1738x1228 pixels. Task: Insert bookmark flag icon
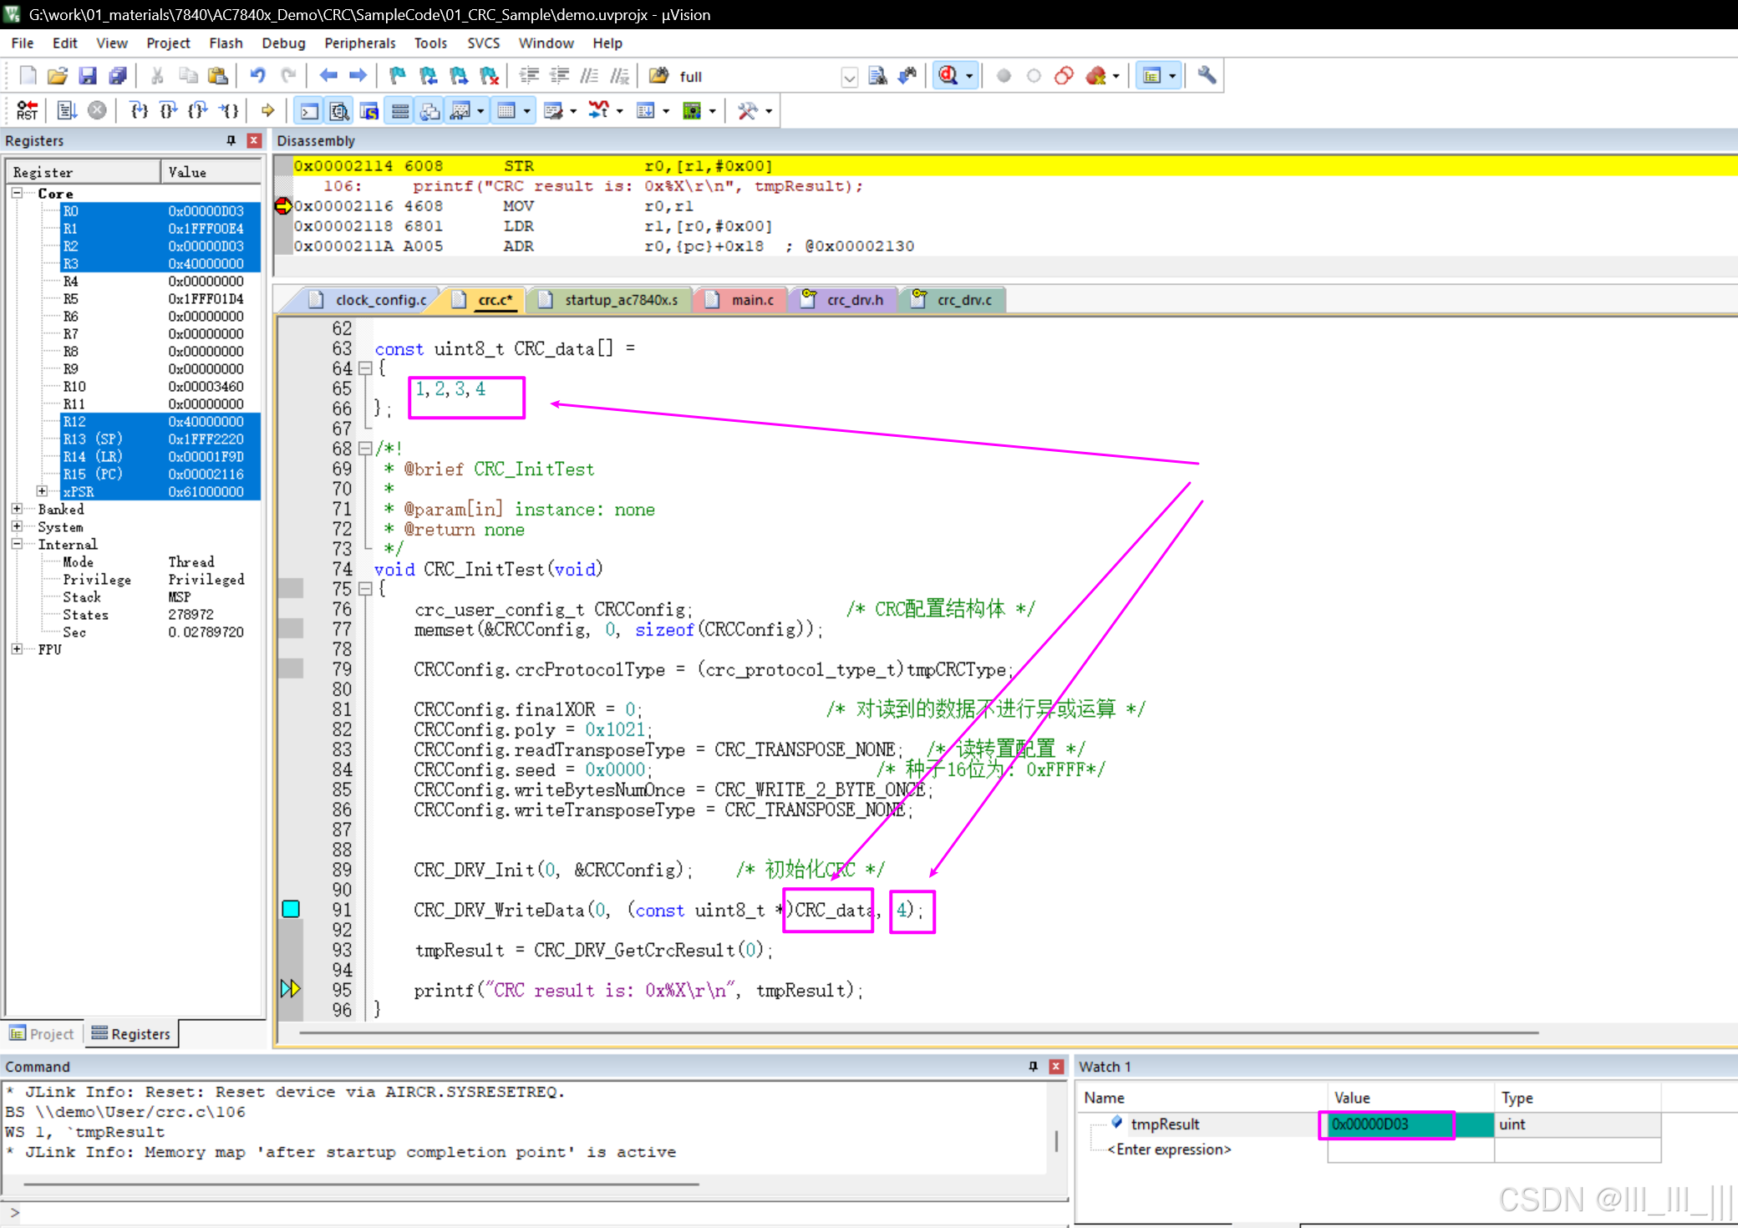(398, 76)
